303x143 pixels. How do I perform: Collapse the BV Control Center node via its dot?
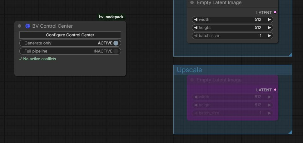(19, 26)
